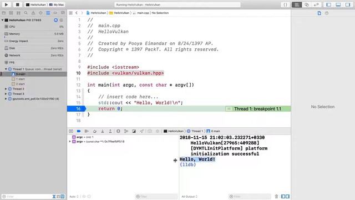This screenshot has height=200, width=355.
Task: Click the related items grid icon
Action: point(70,13)
